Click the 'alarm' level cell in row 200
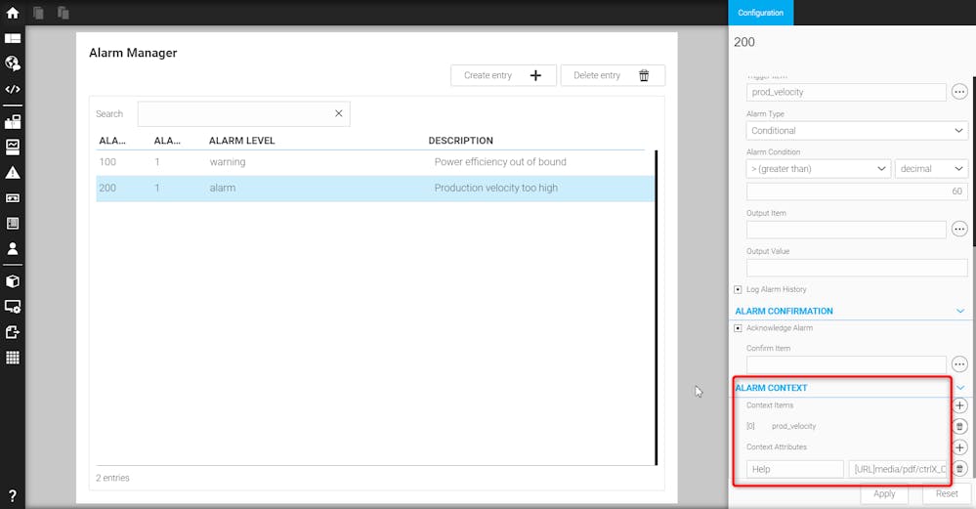976x509 pixels. [222, 188]
